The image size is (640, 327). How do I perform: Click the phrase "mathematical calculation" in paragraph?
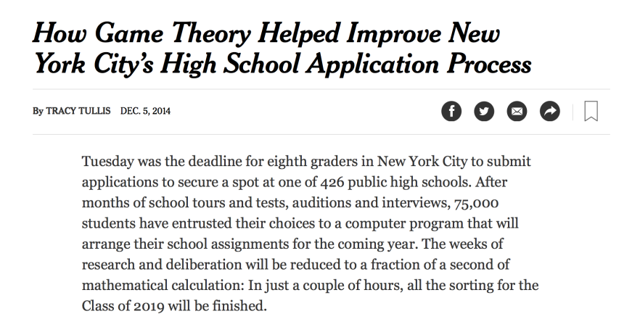point(165,285)
